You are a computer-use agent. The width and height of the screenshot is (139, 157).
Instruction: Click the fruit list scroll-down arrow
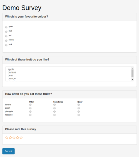133,80
